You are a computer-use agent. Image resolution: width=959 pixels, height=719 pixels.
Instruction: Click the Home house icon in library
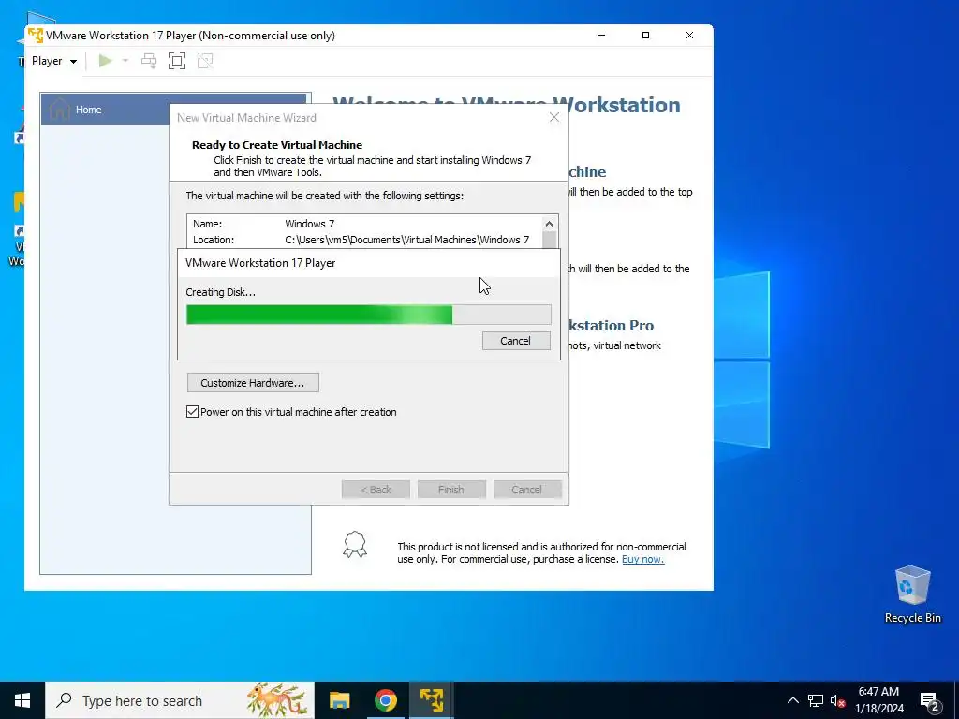(x=59, y=109)
